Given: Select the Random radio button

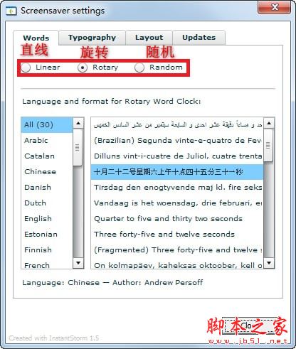Looking at the screenshot, I should pyautogui.click(x=139, y=68).
